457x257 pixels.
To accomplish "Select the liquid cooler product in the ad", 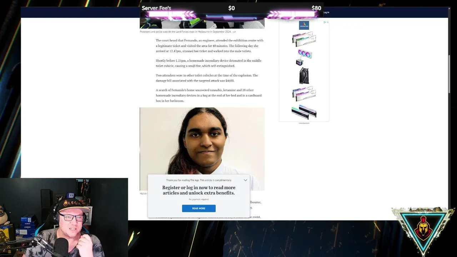I will coord(304,57).
